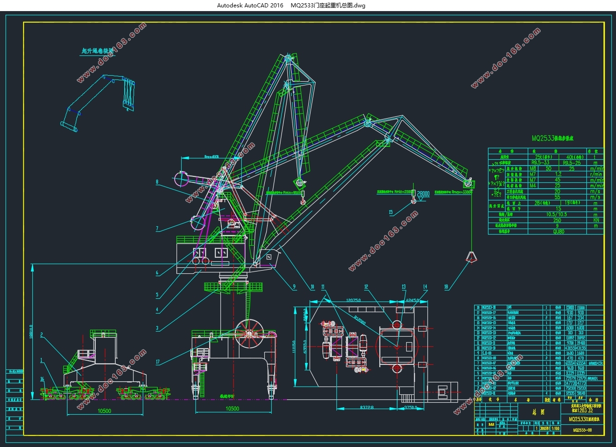Click the 25t grab capacity cell
Image resolution: width=616 pixels, height=447 pixels.
coord(543,157)
